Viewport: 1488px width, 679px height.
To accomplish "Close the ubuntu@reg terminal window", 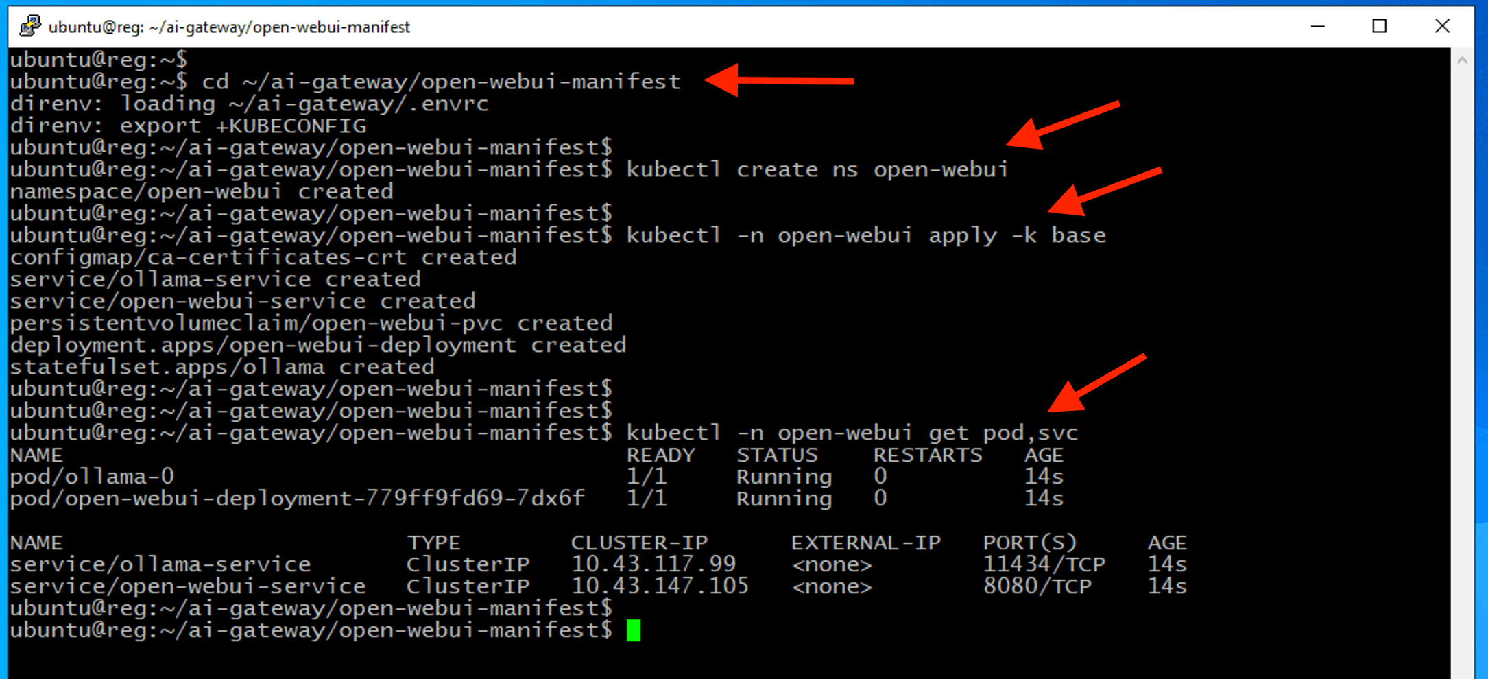I will (x=1441, y=26).
